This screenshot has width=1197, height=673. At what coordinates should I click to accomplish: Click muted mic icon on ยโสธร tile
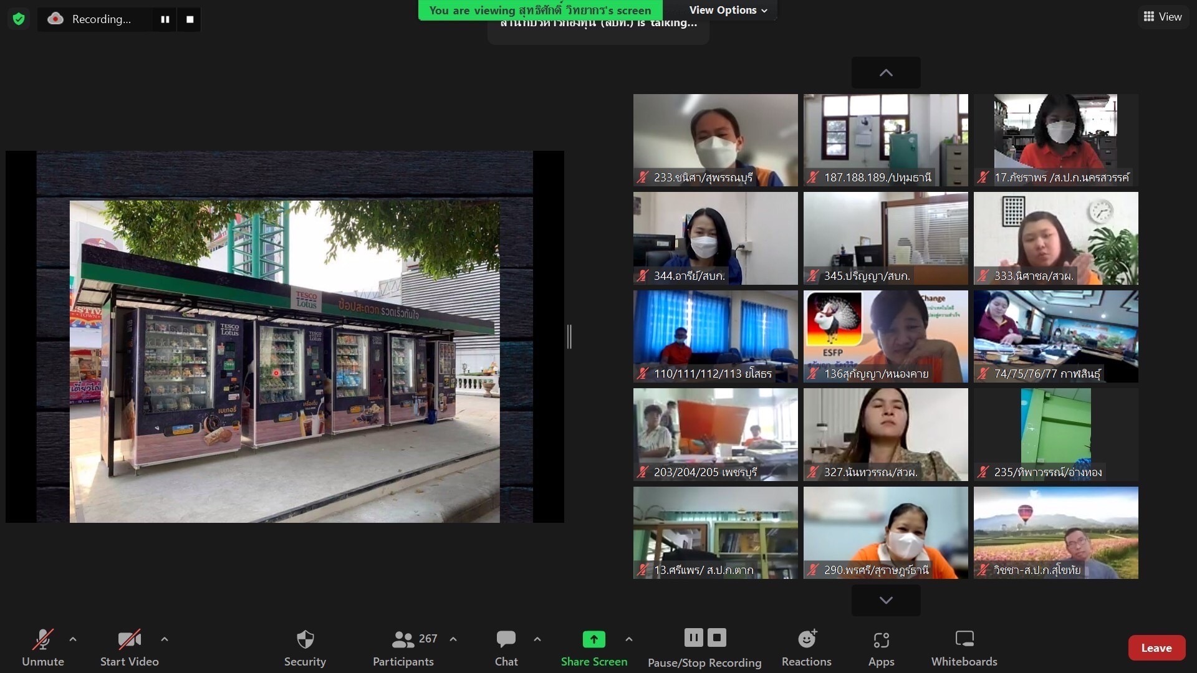643,374
